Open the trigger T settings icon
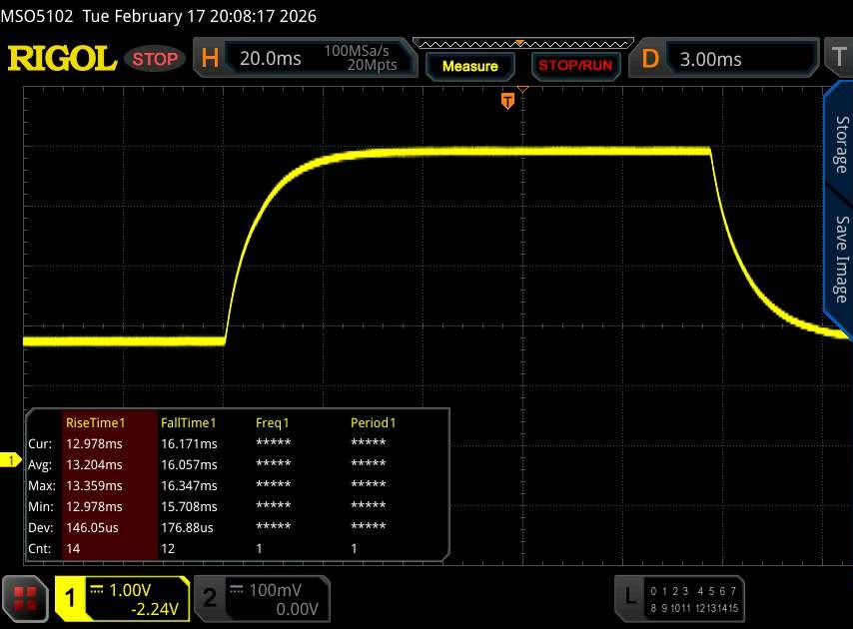The image size is (853, 629). click(x=837, y=59)
